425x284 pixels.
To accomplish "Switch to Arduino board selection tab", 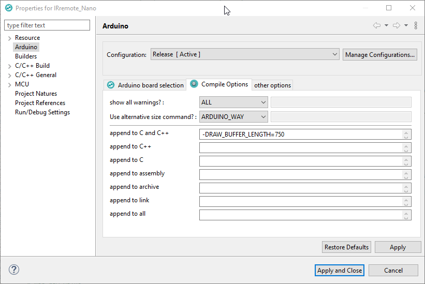I will point(145,85).
